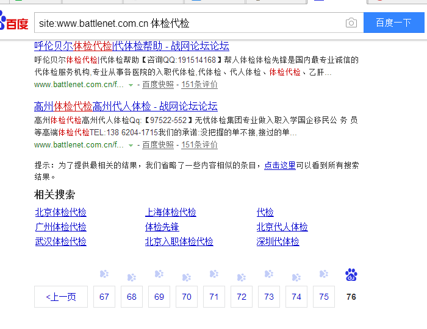Open related search 上海体检代检
The image size is (427, 329).
click(x=170, y=212)
